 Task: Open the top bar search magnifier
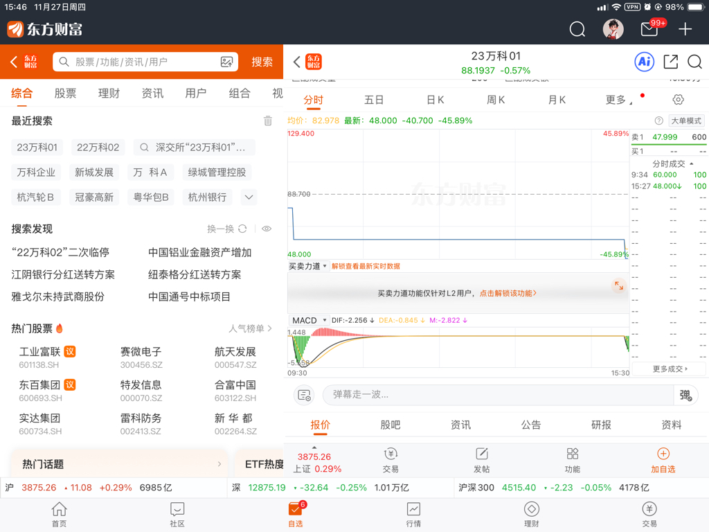(577, 29)
